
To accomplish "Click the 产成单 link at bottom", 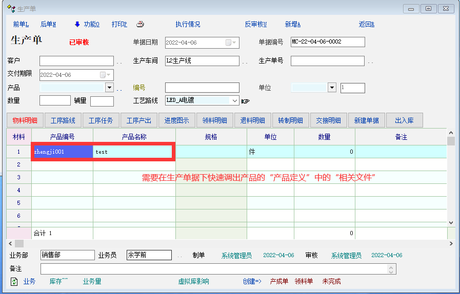I will click(279, 281).
